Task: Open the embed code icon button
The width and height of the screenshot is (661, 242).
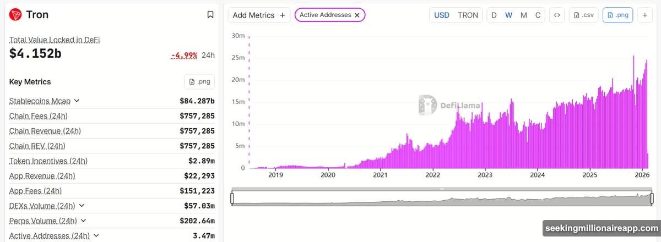Action: [557, 15]
